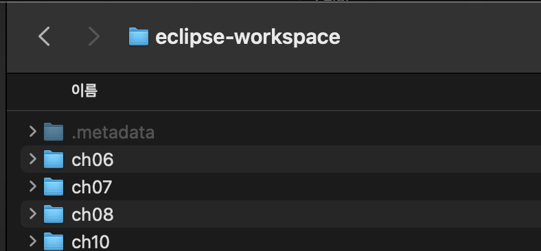The width and height of the screenshot is (541, 251).
Task: Click the eclipse-workspace window title text
Action: coord(247,37)
